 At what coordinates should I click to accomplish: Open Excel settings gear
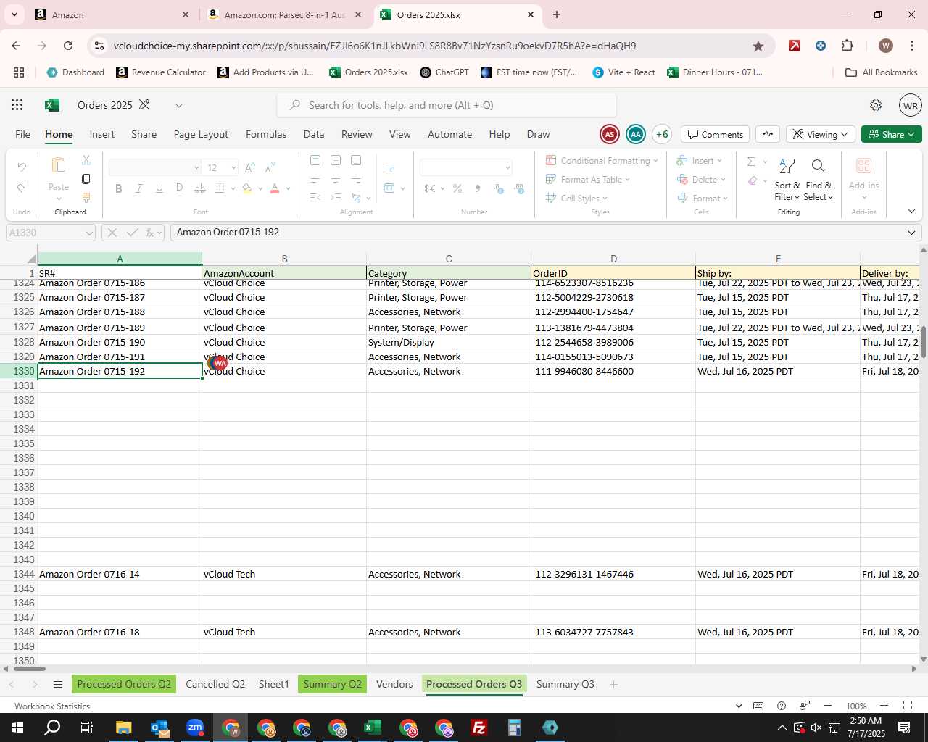[876, 105]
